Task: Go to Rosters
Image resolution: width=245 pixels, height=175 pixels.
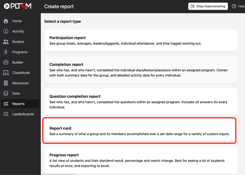Action: pyautogui.click(x=20, y=42)
